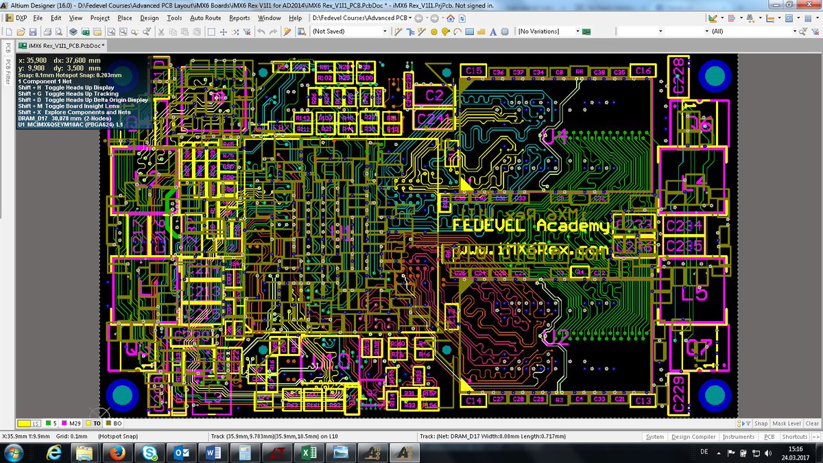Place a via on the board

pyautogui.click(x=446, y=32)
